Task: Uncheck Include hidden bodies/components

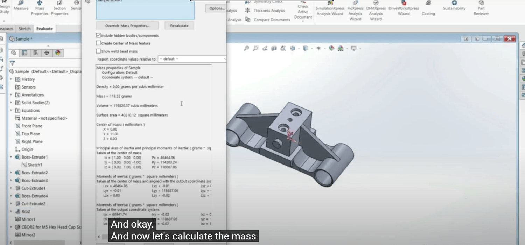Action: 98,35
